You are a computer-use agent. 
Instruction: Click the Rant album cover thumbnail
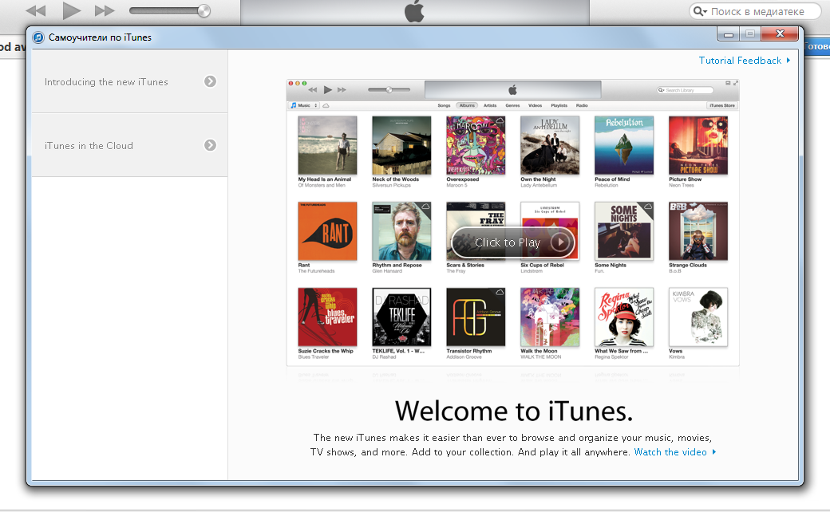coord(327,231)
